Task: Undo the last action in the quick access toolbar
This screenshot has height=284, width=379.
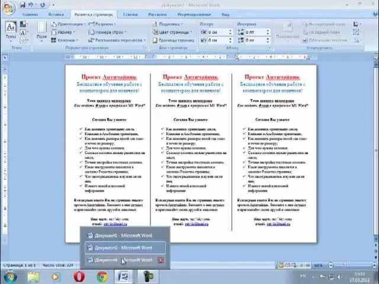Action: coord(31,5)
